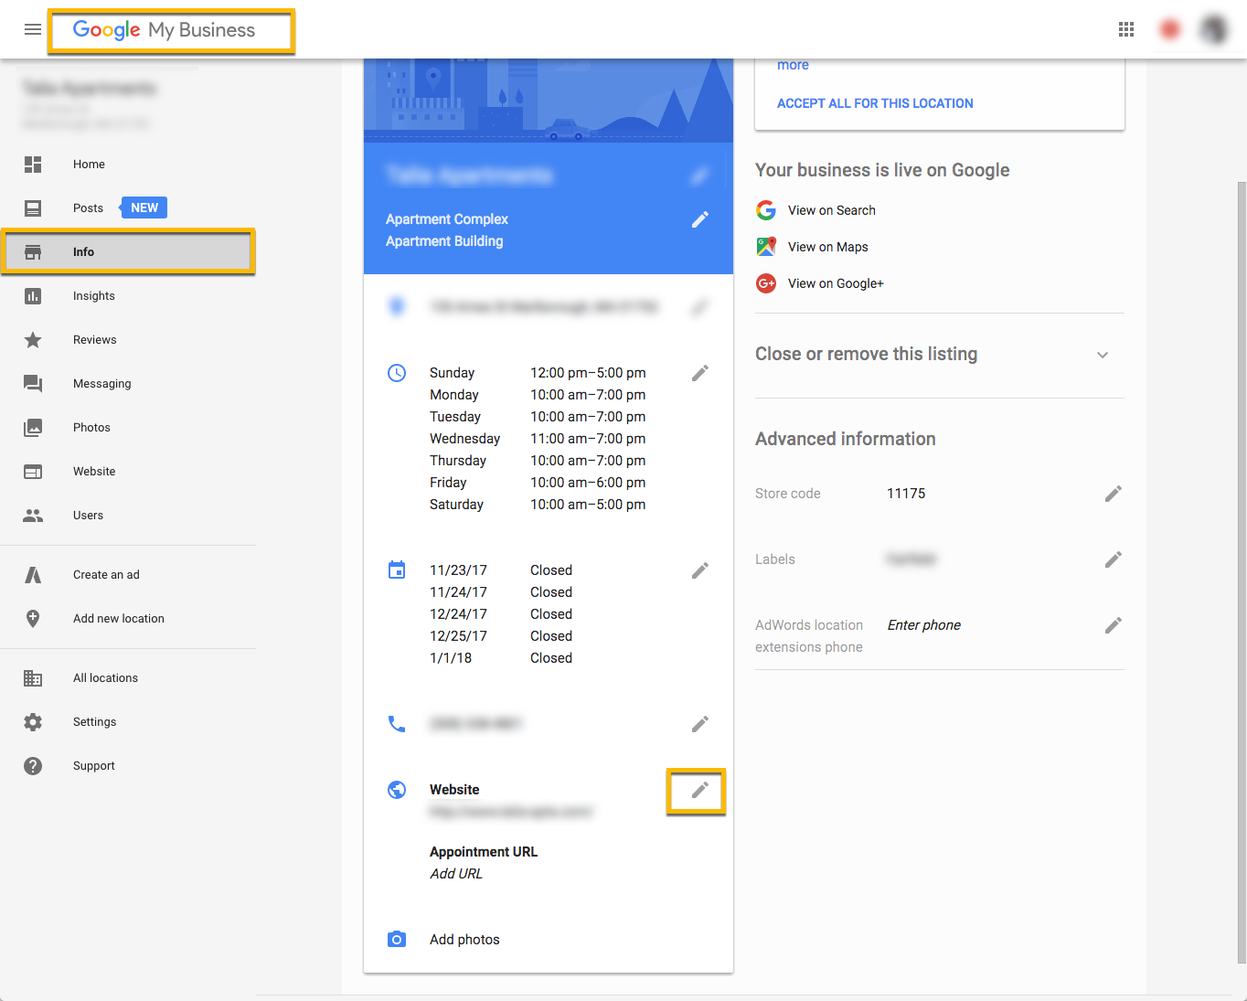Expand Close or remove this listing
This screenshot has height=1001, width=1247.
(x=1103, y=355)
